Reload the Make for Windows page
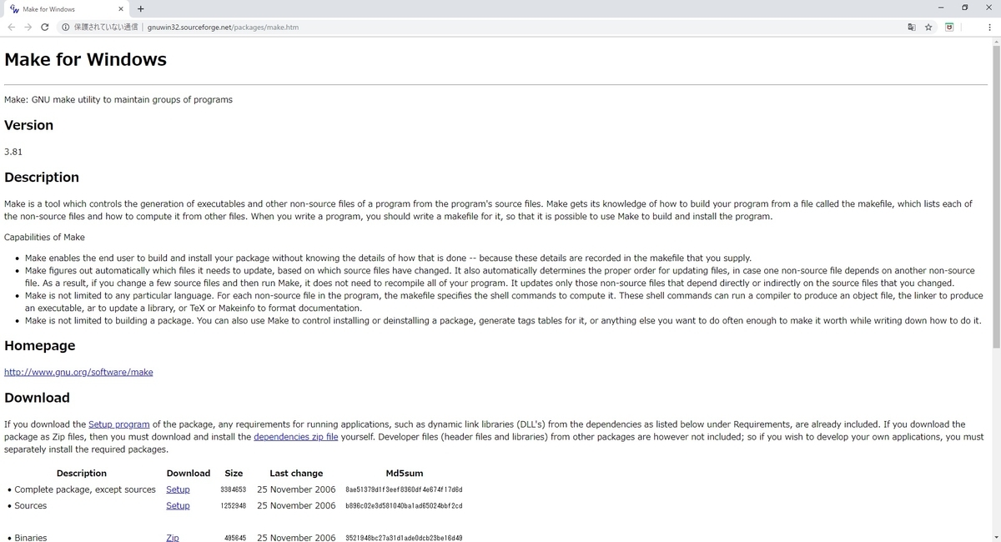This screenshot has height=542, width=1001. click(x=44, y=27)
